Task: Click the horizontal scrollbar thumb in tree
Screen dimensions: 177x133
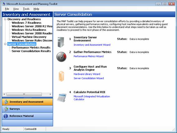Action: [x=24, y=94]
